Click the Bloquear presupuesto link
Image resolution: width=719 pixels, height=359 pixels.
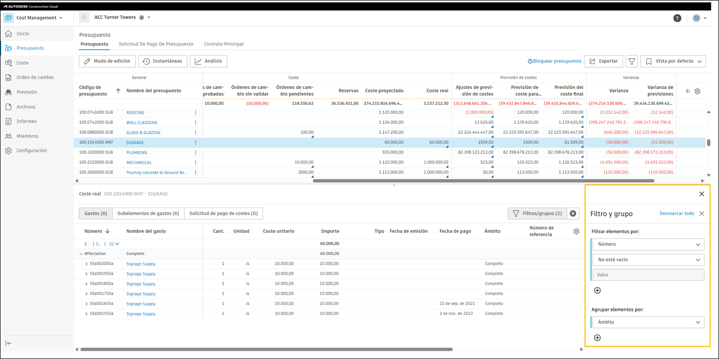coord(554,61)
